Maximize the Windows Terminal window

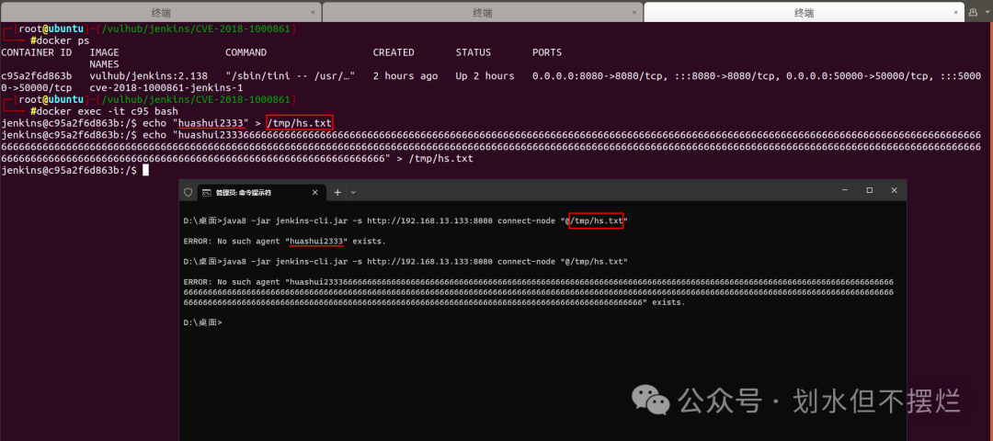click(870, 190)
